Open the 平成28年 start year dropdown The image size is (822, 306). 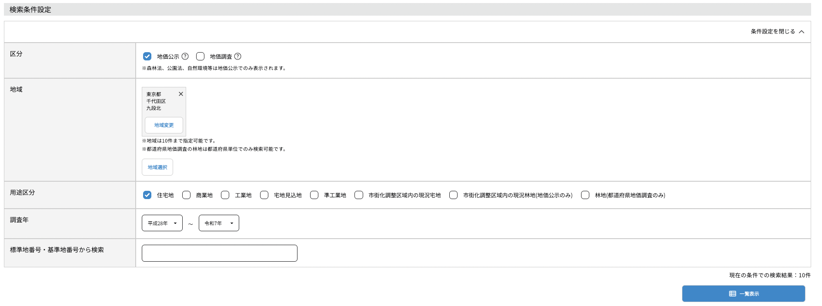tap(162, 223)
